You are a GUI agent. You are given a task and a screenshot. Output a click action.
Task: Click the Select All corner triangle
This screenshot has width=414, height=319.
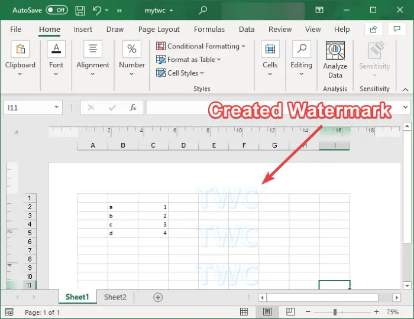pyautogui.click(x=16, y=131)
